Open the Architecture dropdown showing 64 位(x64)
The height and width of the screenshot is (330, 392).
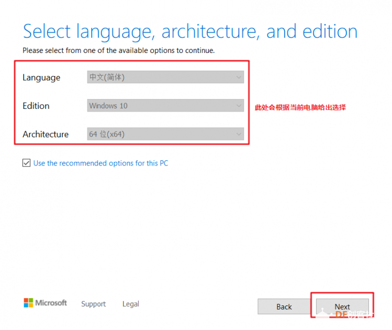click(x=165, y=134)
